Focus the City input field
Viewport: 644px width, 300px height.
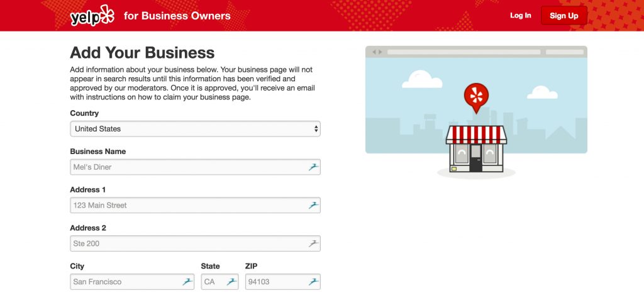coord(132,282)
